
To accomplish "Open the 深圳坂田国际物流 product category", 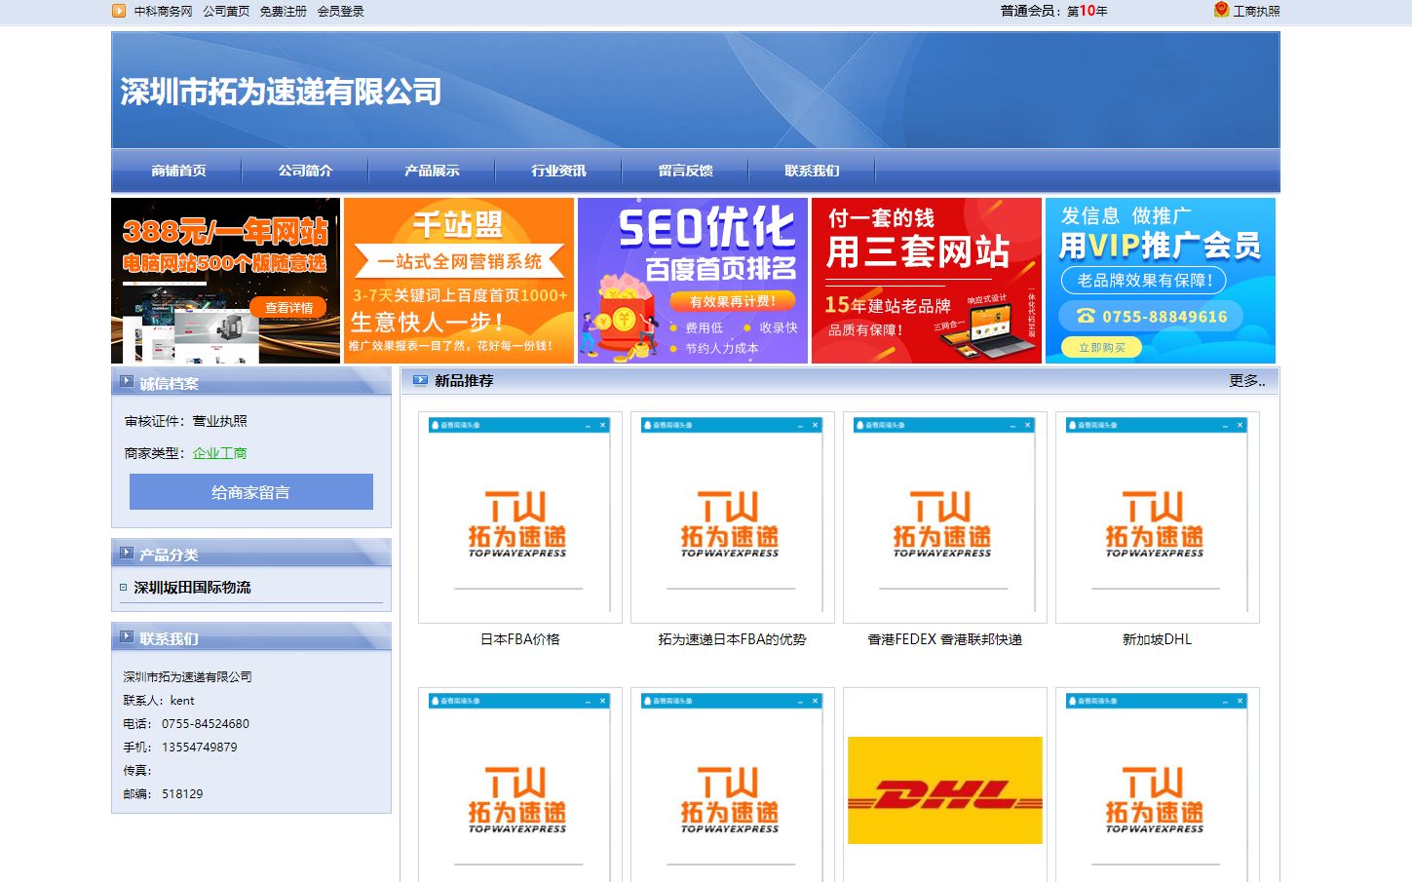I will pos(192,588).
